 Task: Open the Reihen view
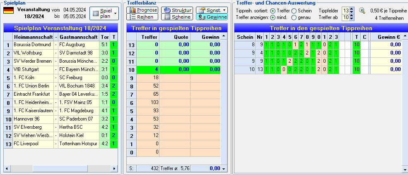coord(142,17)
